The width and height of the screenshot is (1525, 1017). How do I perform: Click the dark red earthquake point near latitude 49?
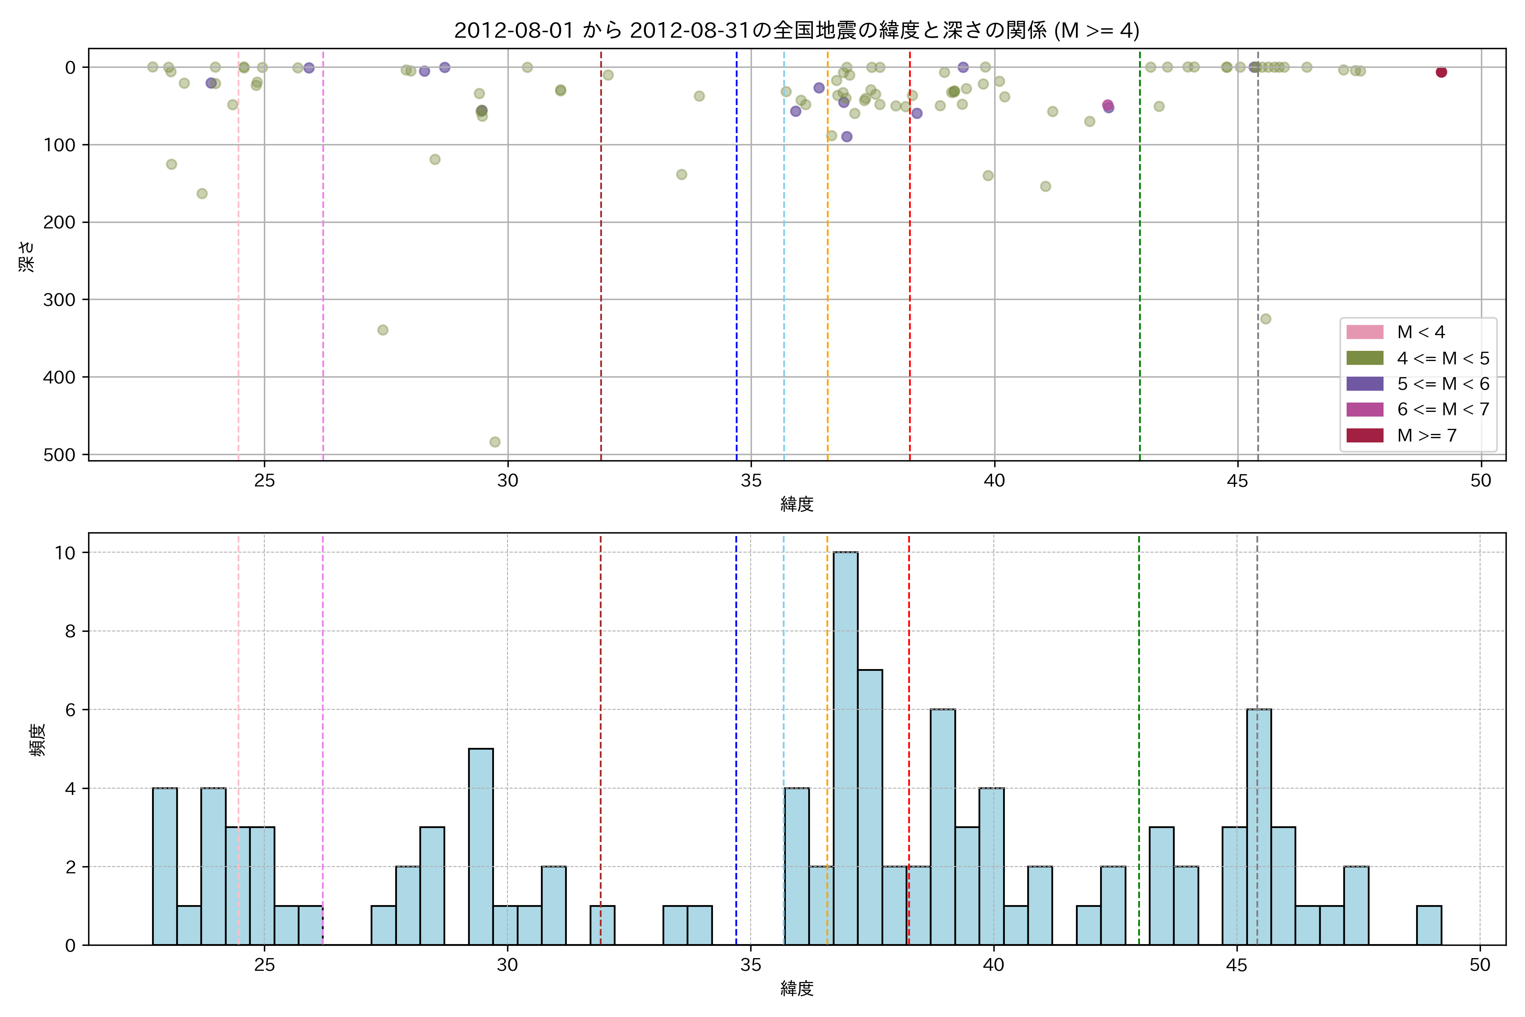[1442, 72]
